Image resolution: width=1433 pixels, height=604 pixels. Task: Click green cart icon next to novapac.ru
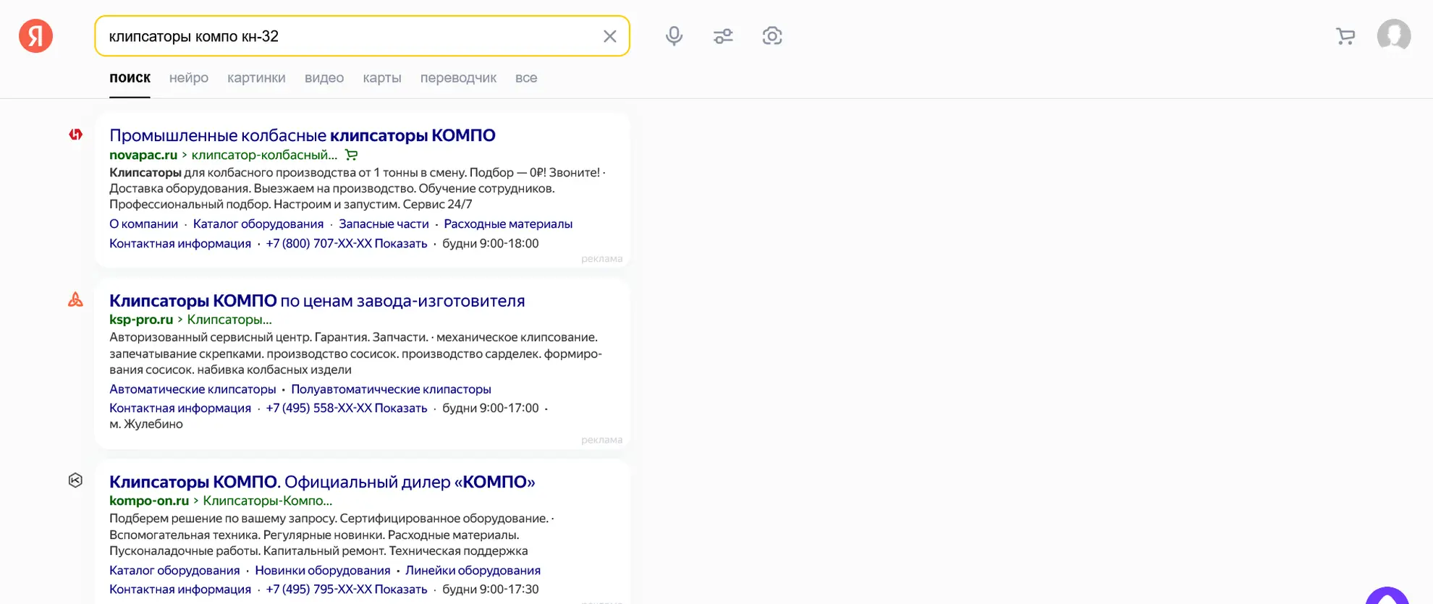[351, 155]
